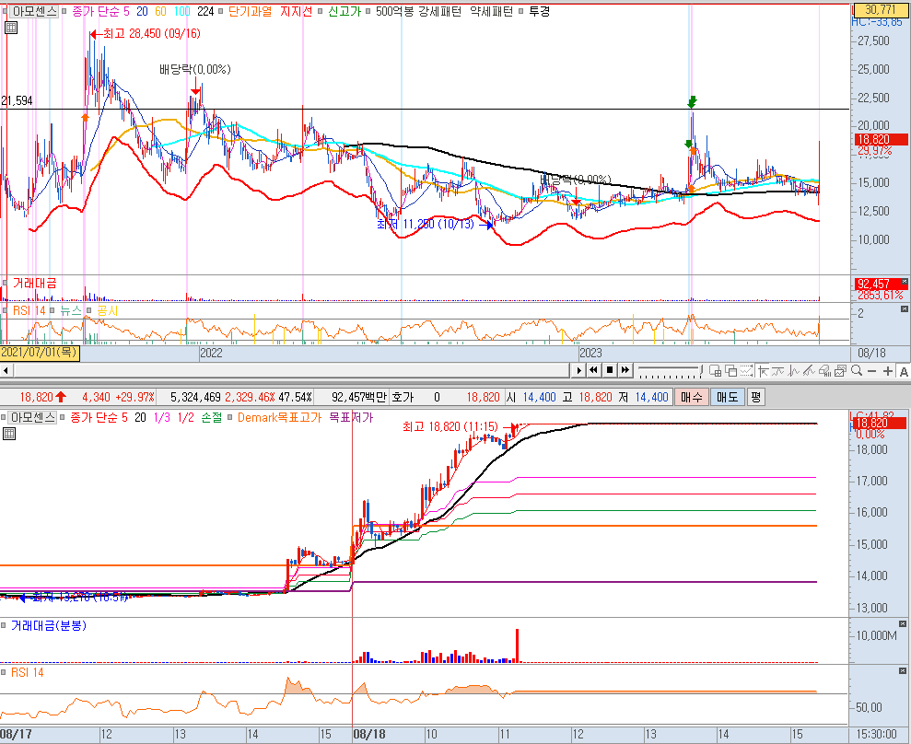Toggle the square marker before 단기과열 indicator

click(221, 11)
